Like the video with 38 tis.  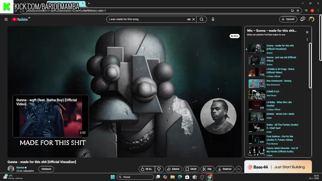147,169
